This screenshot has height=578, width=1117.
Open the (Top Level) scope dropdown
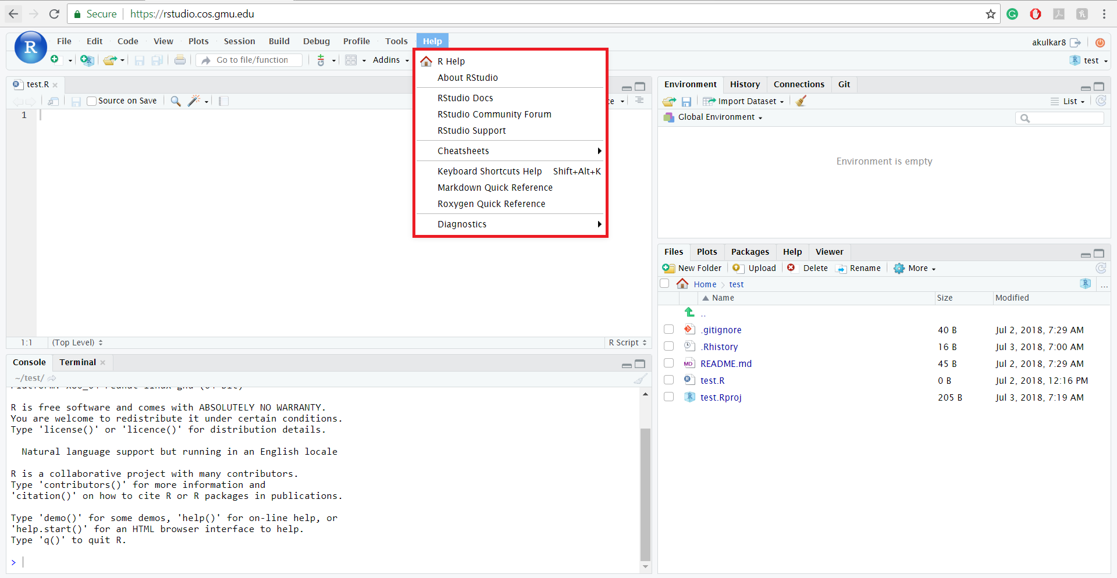click(77, 342)
